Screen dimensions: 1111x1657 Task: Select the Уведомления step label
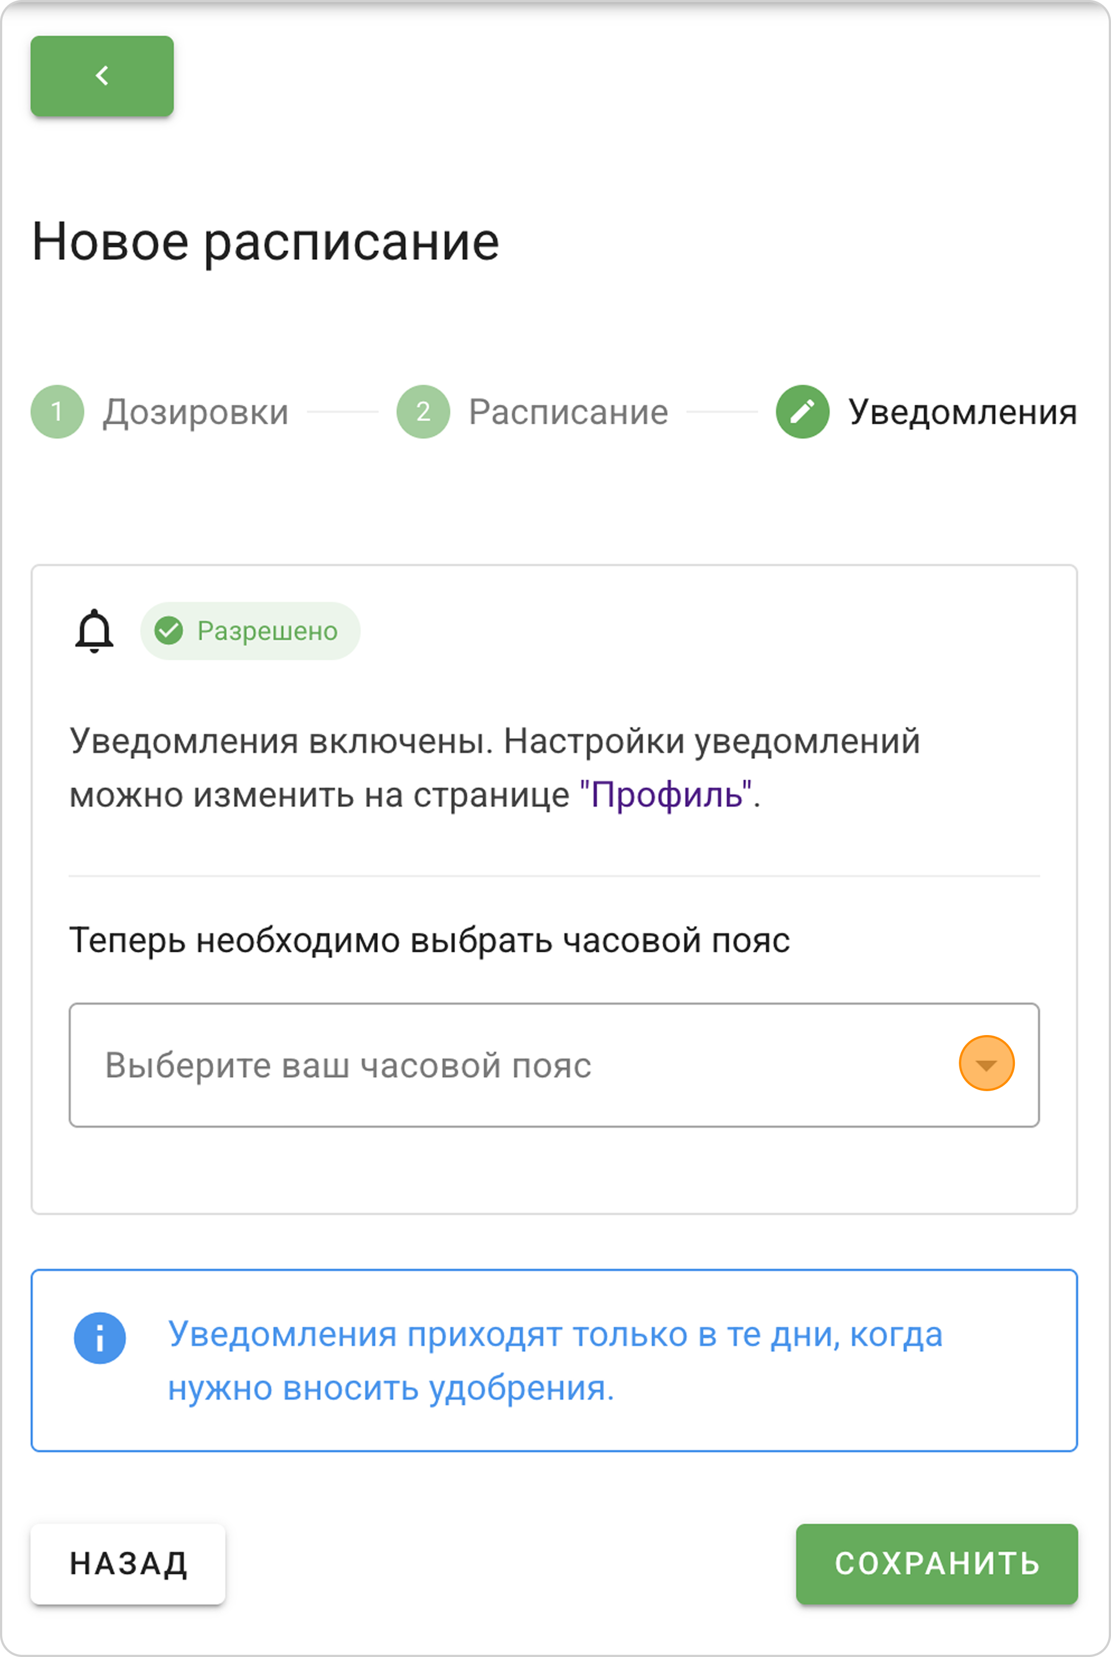[x=962, y=412]
